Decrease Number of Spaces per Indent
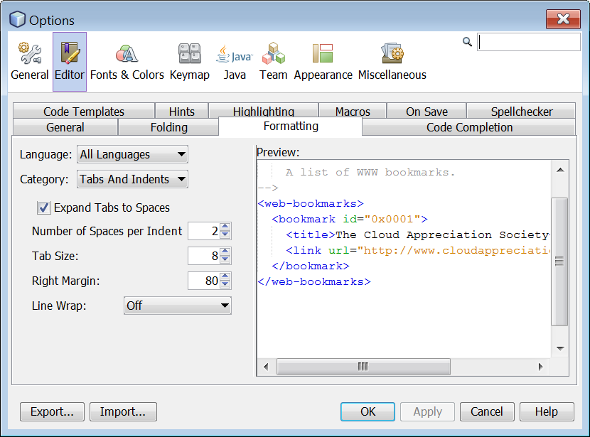The image size is (590, 437). click(x=225, y=235)
